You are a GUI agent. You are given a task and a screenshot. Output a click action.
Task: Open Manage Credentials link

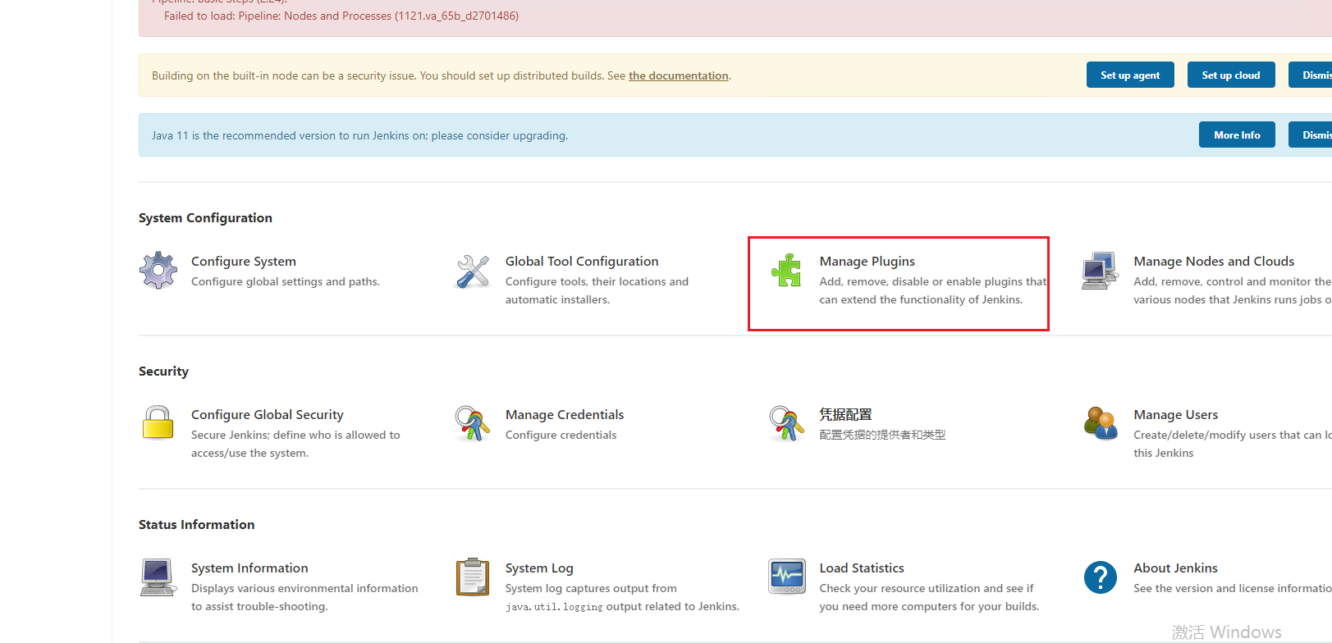(565, 414)
